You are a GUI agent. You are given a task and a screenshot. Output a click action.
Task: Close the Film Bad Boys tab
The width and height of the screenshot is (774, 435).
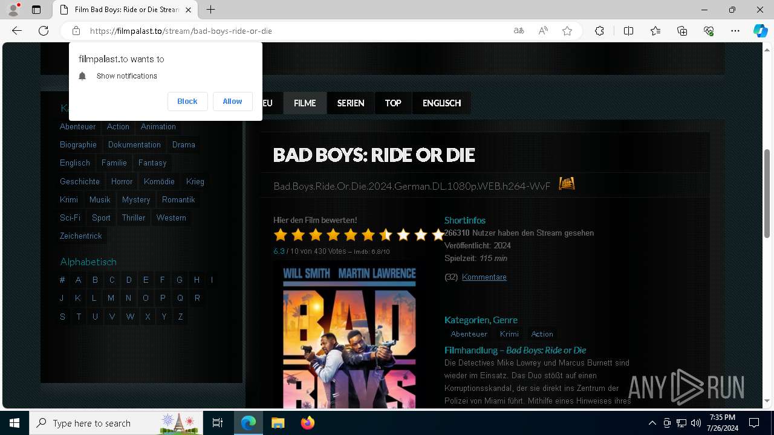[x=188, y=10]
